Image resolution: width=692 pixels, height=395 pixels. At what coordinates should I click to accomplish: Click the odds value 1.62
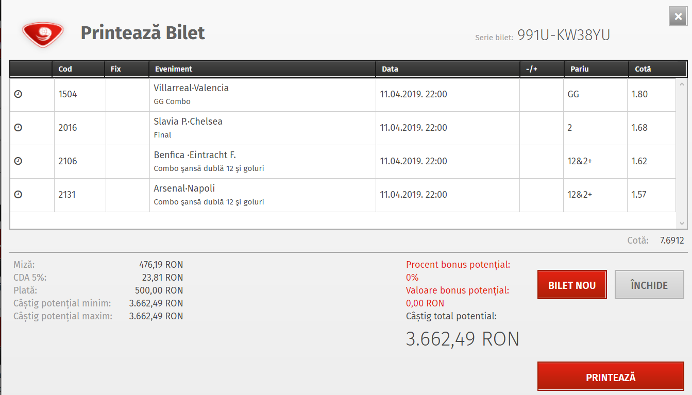pyautogui.click(x=639, y=161)
